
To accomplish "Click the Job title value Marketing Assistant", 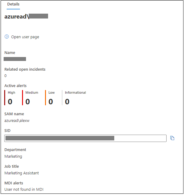I will (x=22, y=173).
